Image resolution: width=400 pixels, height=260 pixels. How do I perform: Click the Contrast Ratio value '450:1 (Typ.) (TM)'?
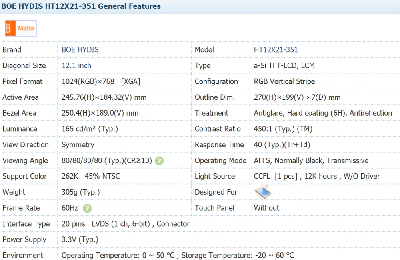283,129
